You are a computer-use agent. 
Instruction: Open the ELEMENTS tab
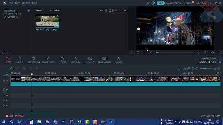[x=90, y=60]
